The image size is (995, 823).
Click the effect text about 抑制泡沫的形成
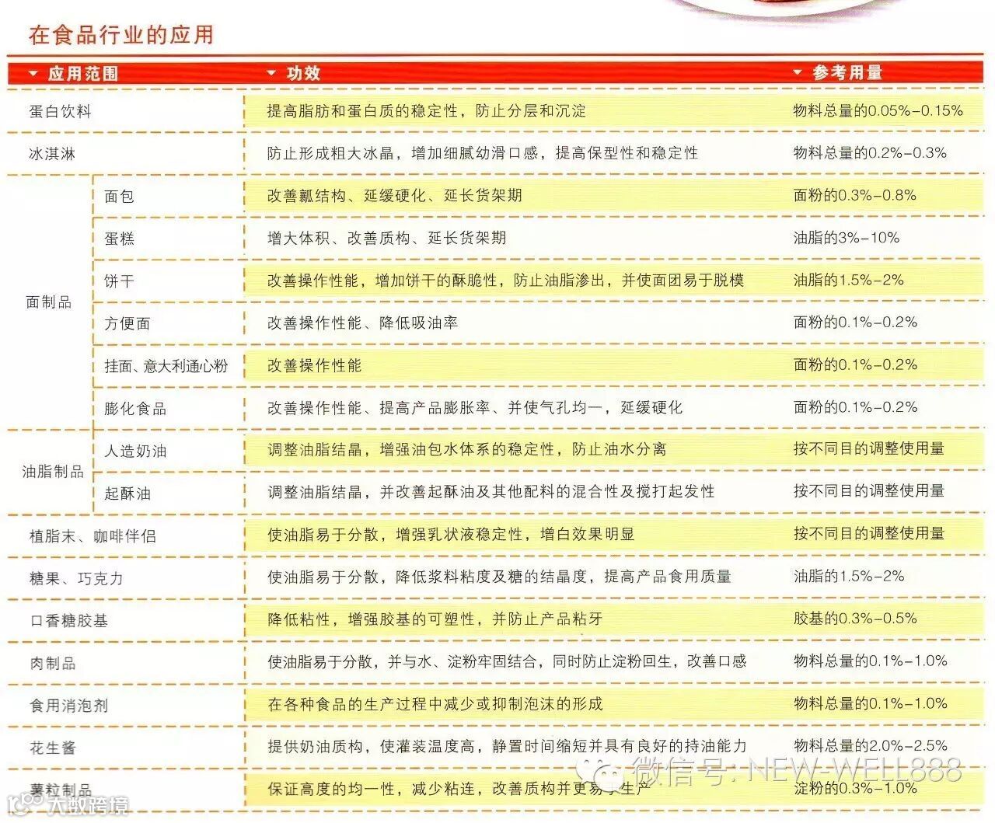(x=435, y=704)
